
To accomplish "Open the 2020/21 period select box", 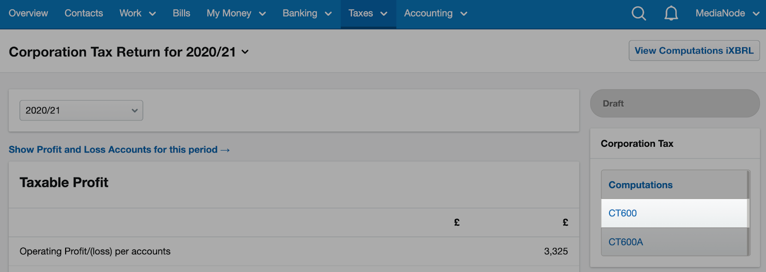I will pyautogui.click(x=81, y=110).
